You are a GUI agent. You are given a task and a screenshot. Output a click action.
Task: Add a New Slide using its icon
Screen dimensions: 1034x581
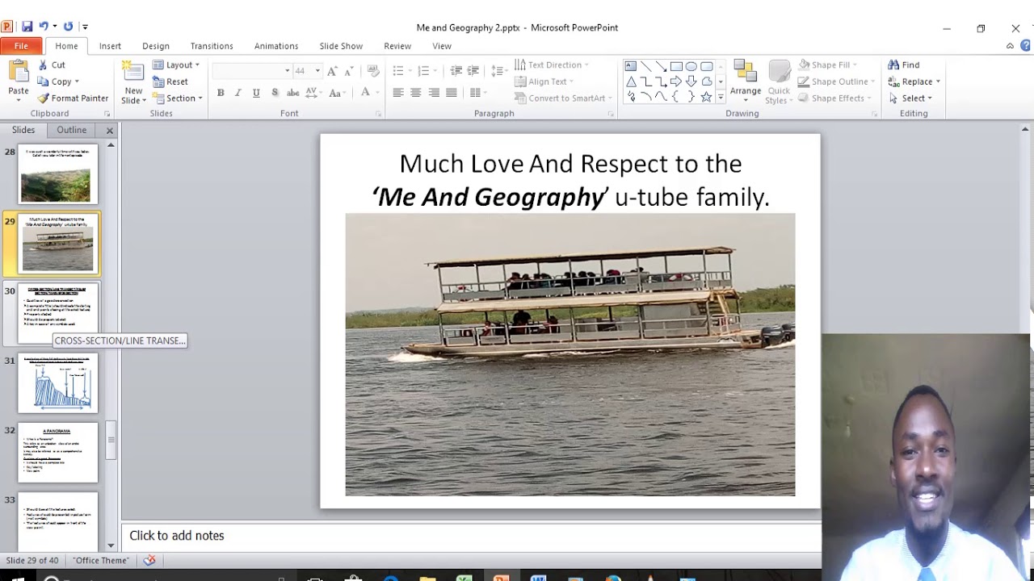pyautogui.click(x=132, y=72)
